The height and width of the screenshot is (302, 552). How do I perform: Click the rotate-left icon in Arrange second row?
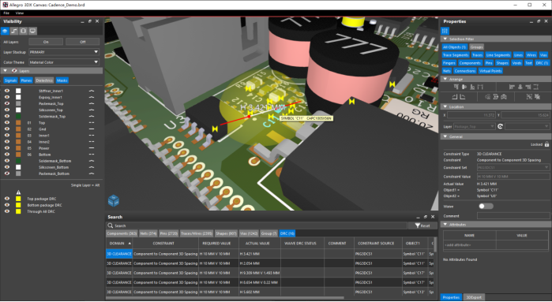pos(455,97)
